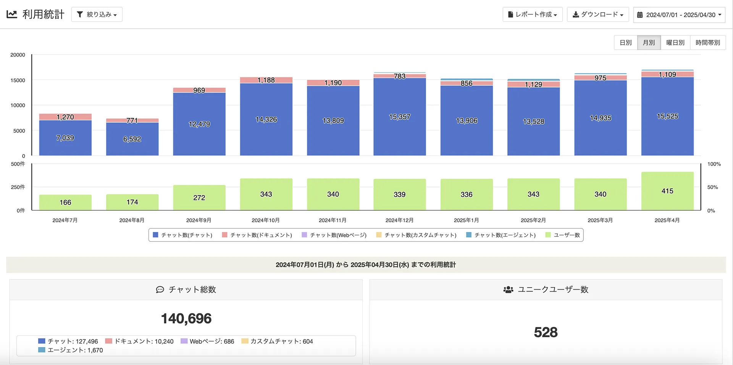Click the green user bar showing 174
733x365 pixels.
(x=132, y=202)
